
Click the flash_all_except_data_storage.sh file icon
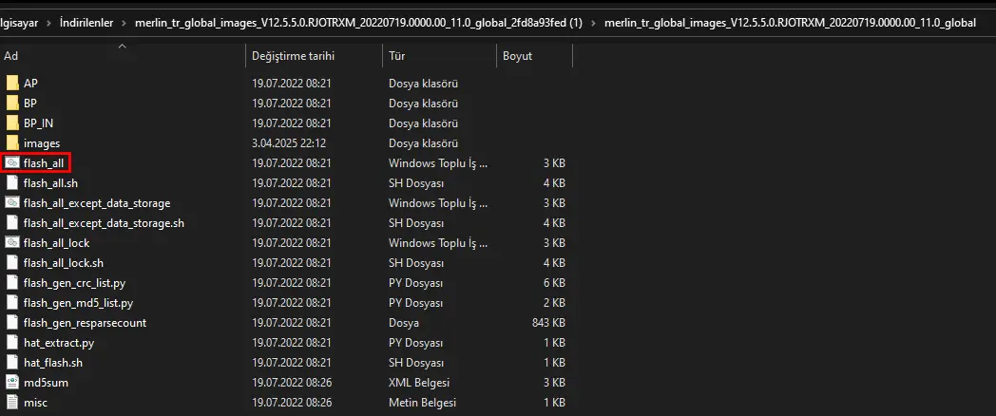pos(12,223)
